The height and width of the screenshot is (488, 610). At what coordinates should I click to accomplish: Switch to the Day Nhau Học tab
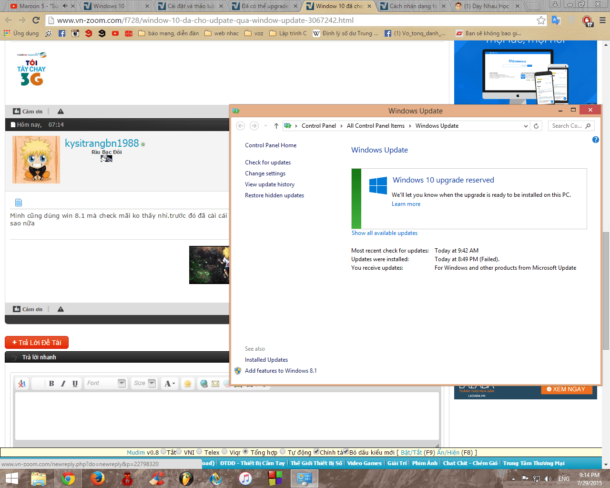click(x=486, y=6)
